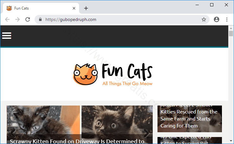
Task: Maximize the browser window
Action: point(212,5)
